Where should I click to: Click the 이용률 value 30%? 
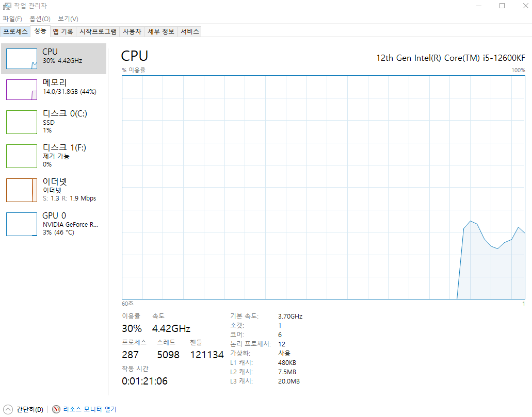132,328
